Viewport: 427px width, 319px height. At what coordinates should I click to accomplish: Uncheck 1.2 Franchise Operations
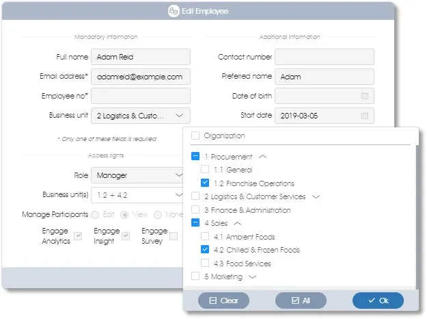coord(205,183)
